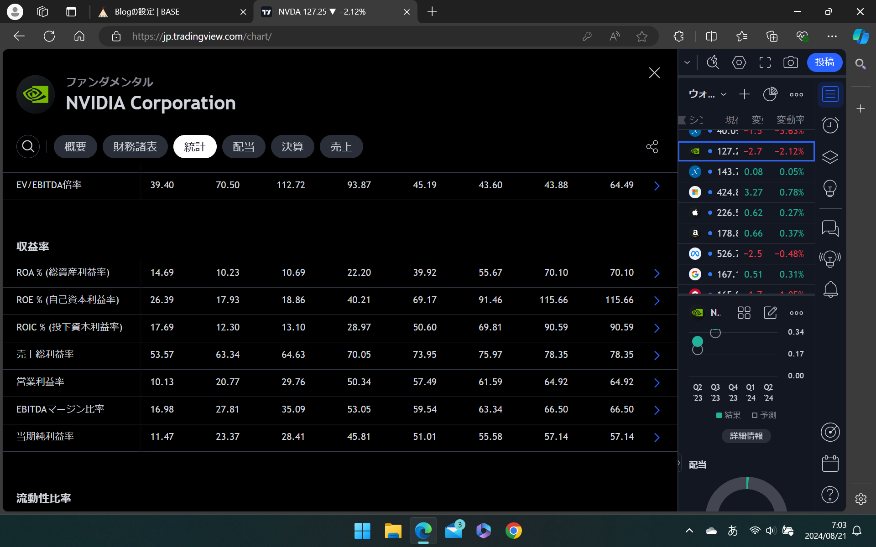Open Google Chrome from taskbar

point(514,531)
